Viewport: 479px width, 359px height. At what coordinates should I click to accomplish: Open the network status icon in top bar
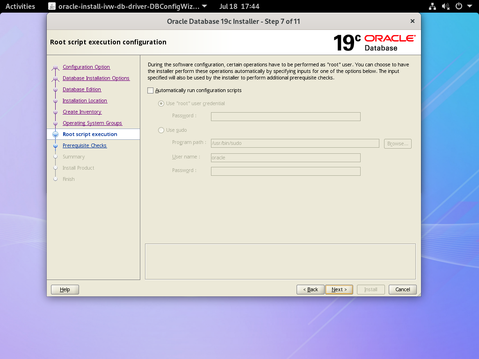coord(432,7)
